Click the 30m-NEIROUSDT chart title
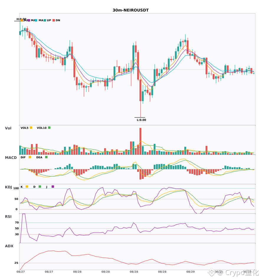The height and width of the screenshot is (280, 261). (x=131, y=10)
